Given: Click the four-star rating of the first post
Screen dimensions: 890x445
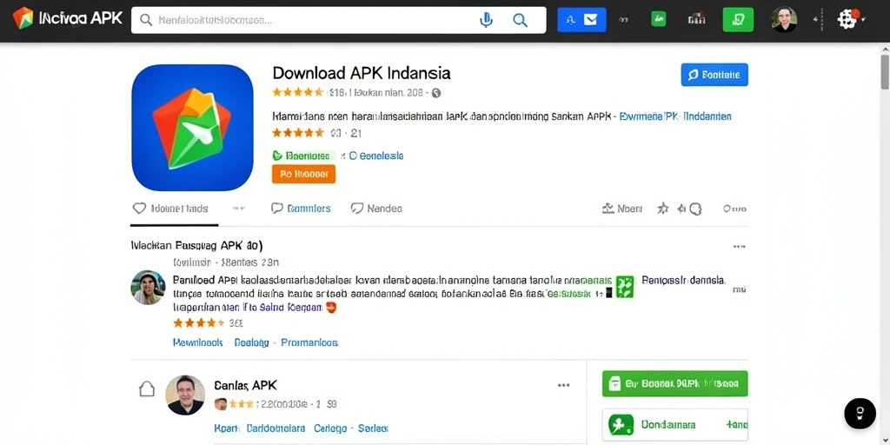Looking at the screenshot, I should click(199, 323).
